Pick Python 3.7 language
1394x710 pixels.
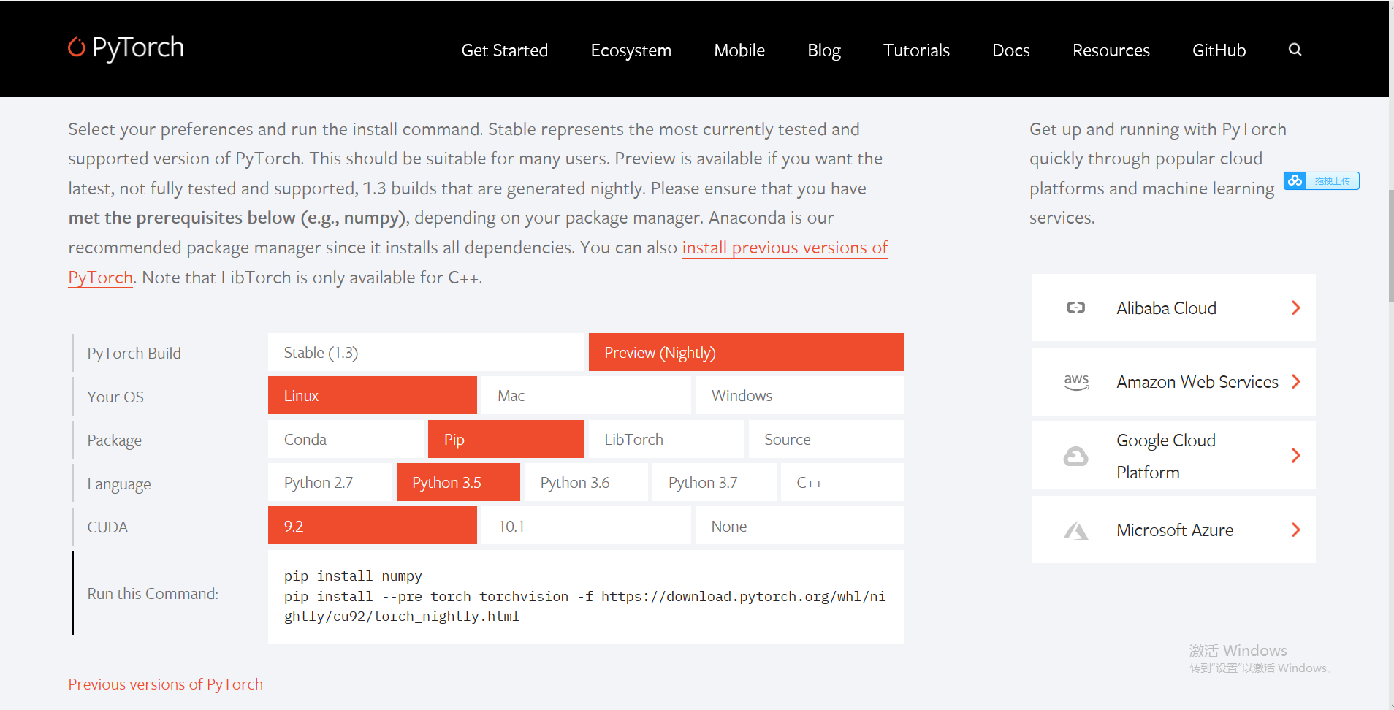click(714, 482)
